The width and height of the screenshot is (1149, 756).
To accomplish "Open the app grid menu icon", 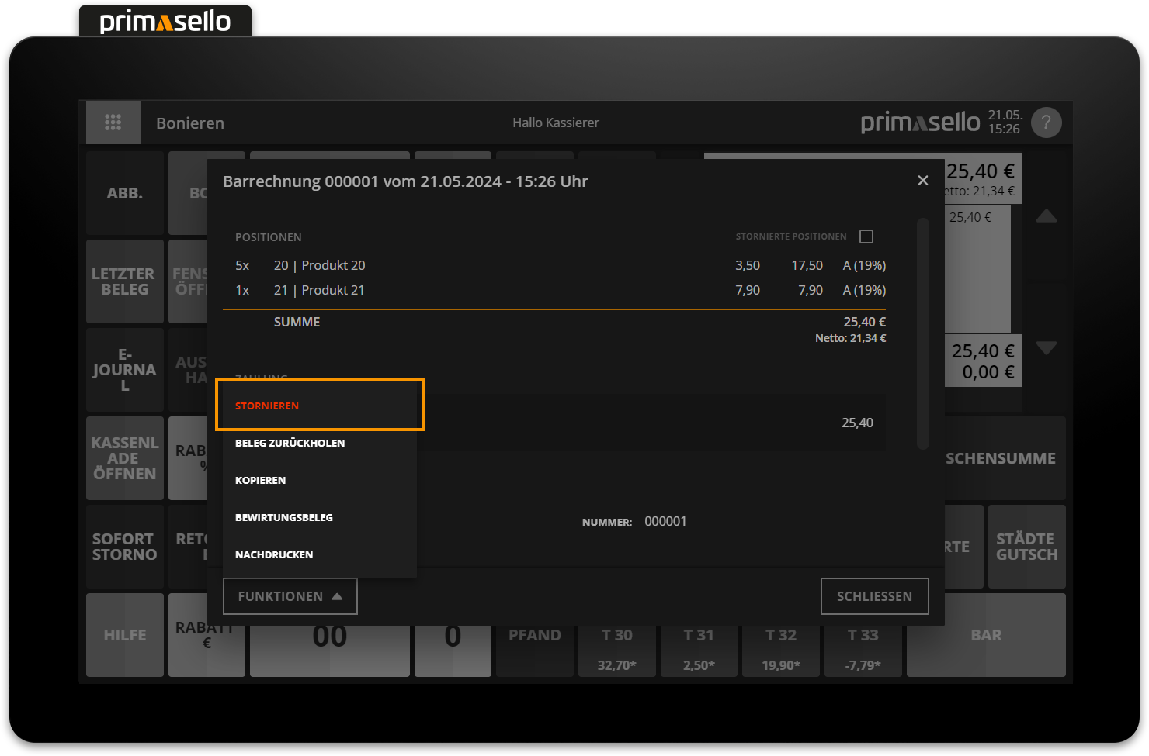I will [113, 123].
